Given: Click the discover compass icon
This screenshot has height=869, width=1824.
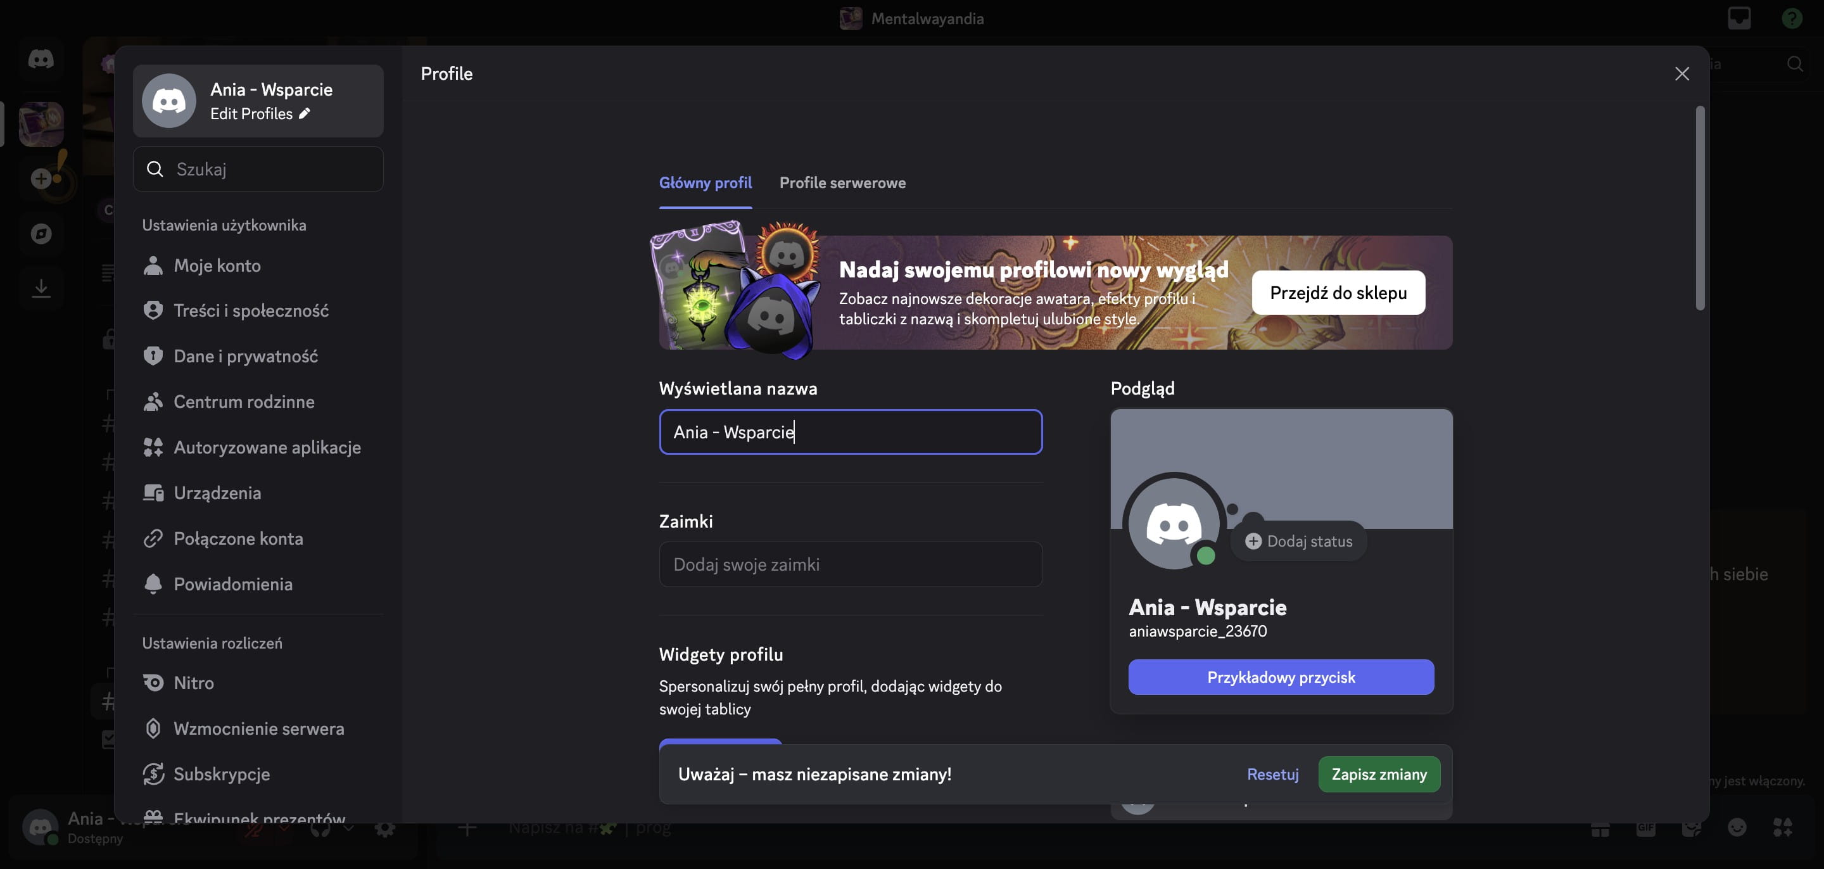Looking at the screenshot, I should (x=41, y=233).
